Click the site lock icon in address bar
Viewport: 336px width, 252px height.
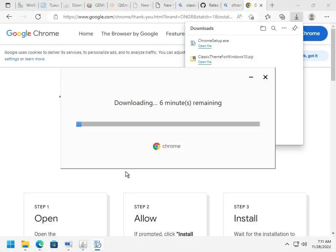tap(56, 17)
